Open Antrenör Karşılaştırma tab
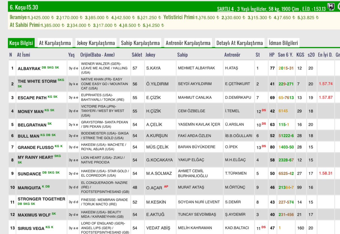This screenshot has height=234, width=340. pos(188,43)
